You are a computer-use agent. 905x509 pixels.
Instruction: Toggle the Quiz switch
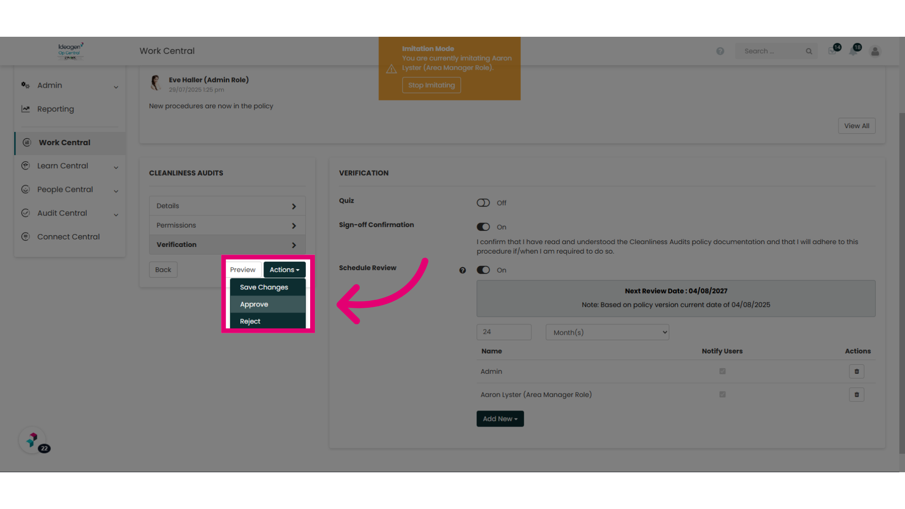coord(483,203)
